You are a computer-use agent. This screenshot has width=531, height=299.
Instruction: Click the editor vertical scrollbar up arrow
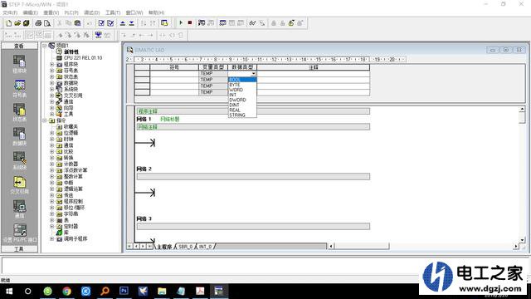pos(522,109)
